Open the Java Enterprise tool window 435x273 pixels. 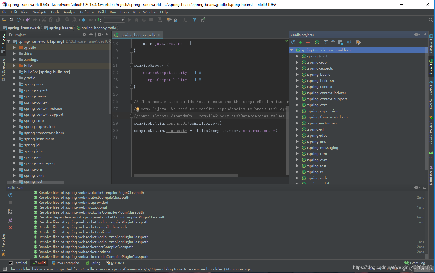pos(65,263)
